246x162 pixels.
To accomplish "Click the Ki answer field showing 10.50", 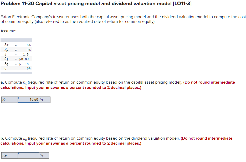I will click(29, 99).
